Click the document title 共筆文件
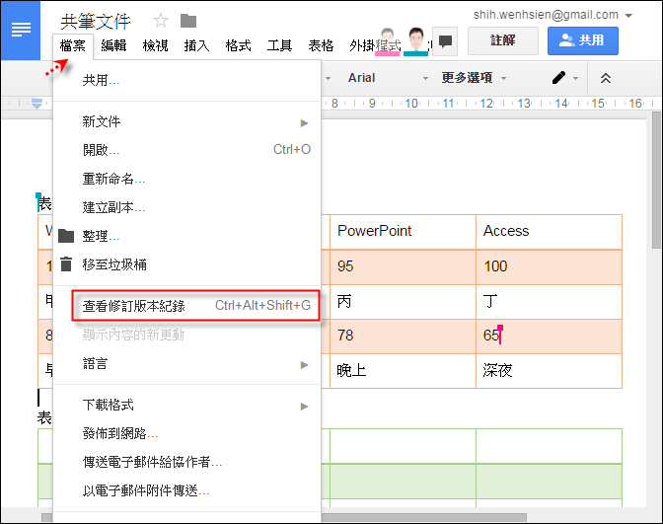Image resolution: width=663 pixels, height=524 pixels. (x=96, y=21)
